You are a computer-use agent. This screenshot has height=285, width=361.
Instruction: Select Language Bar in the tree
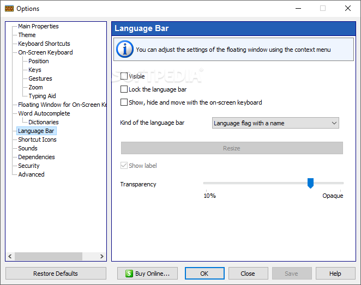click(36, 131)
